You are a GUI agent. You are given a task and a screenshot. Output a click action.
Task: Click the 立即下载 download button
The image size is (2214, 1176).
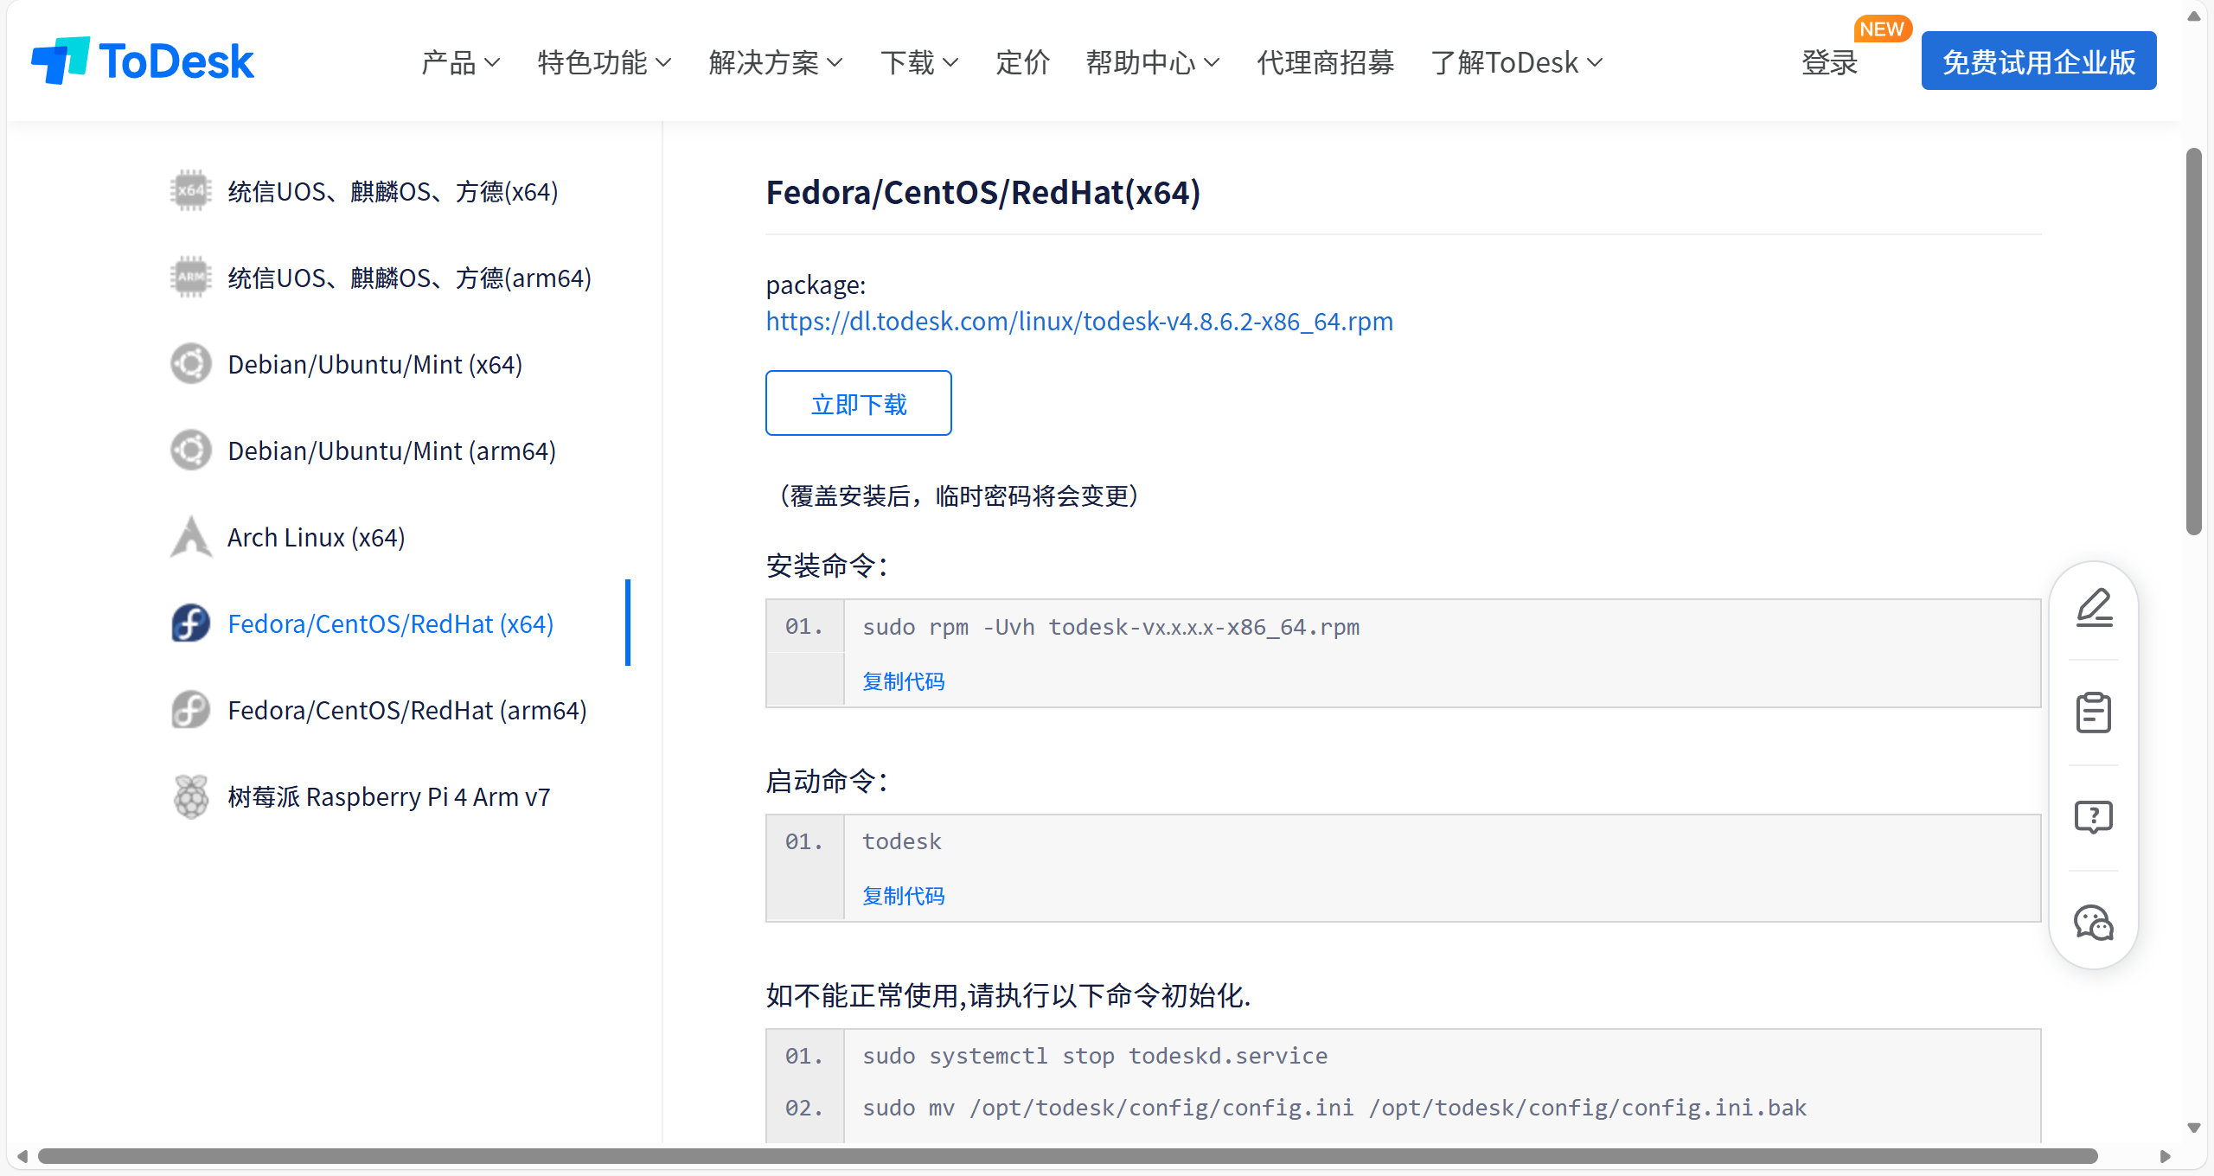pos(858,403)
